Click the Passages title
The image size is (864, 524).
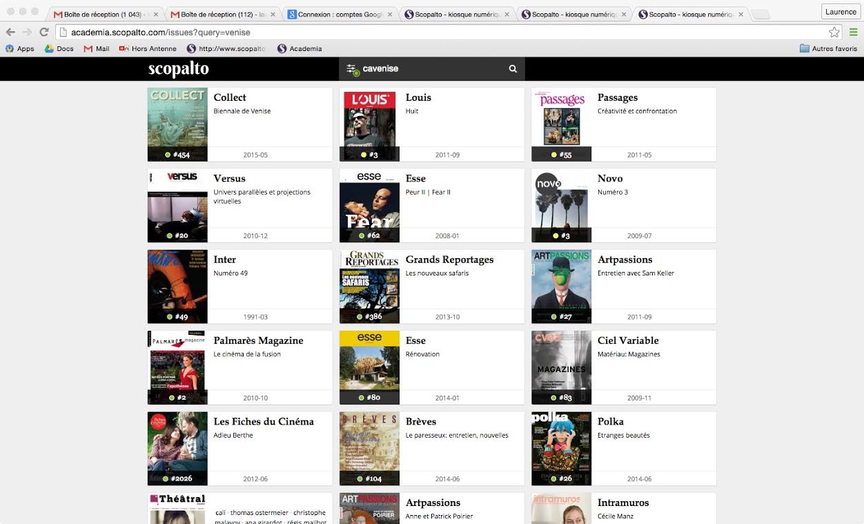coord(618,98)
